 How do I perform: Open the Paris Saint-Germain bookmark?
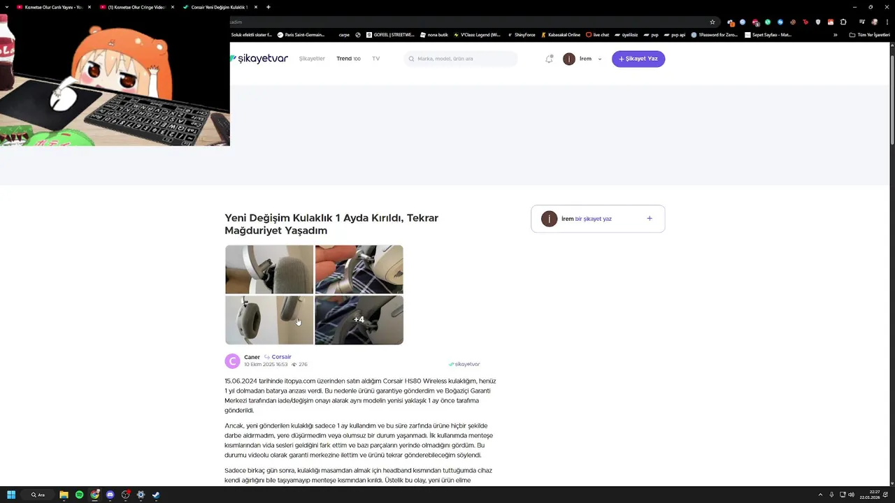[301, 34]
